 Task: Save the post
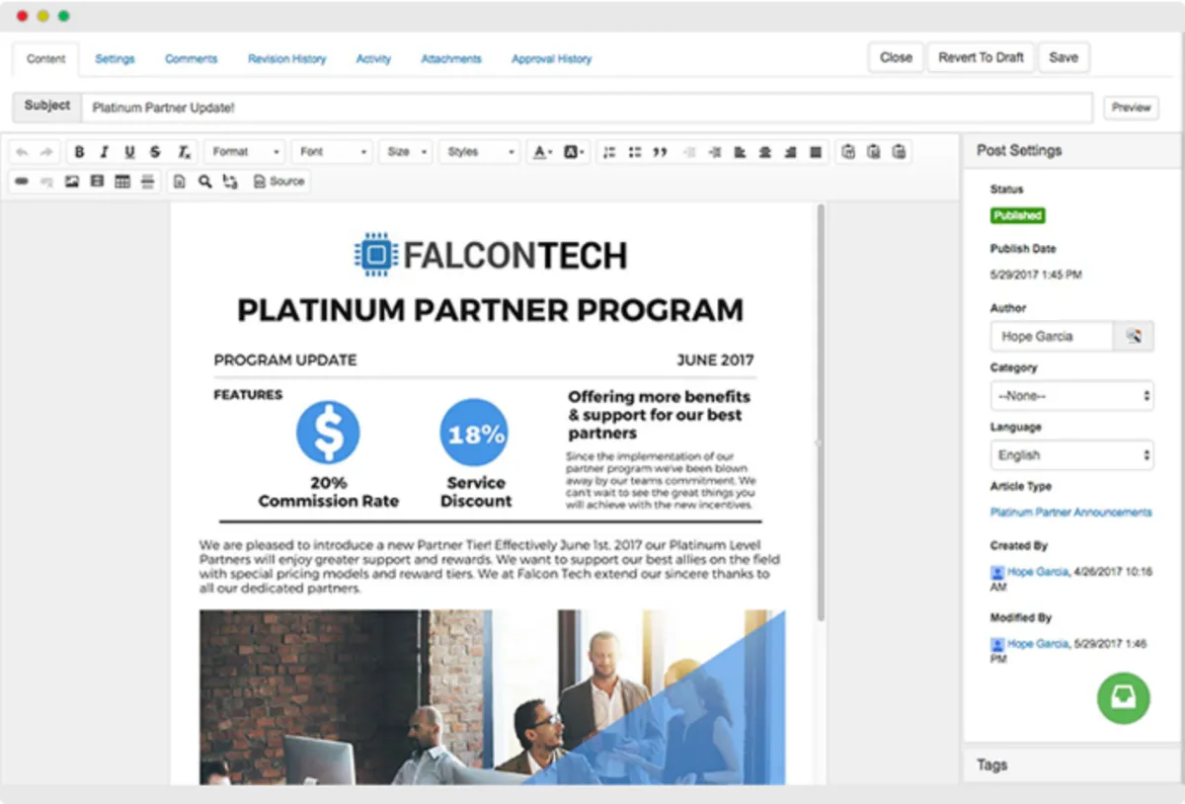click(1064, 57)
